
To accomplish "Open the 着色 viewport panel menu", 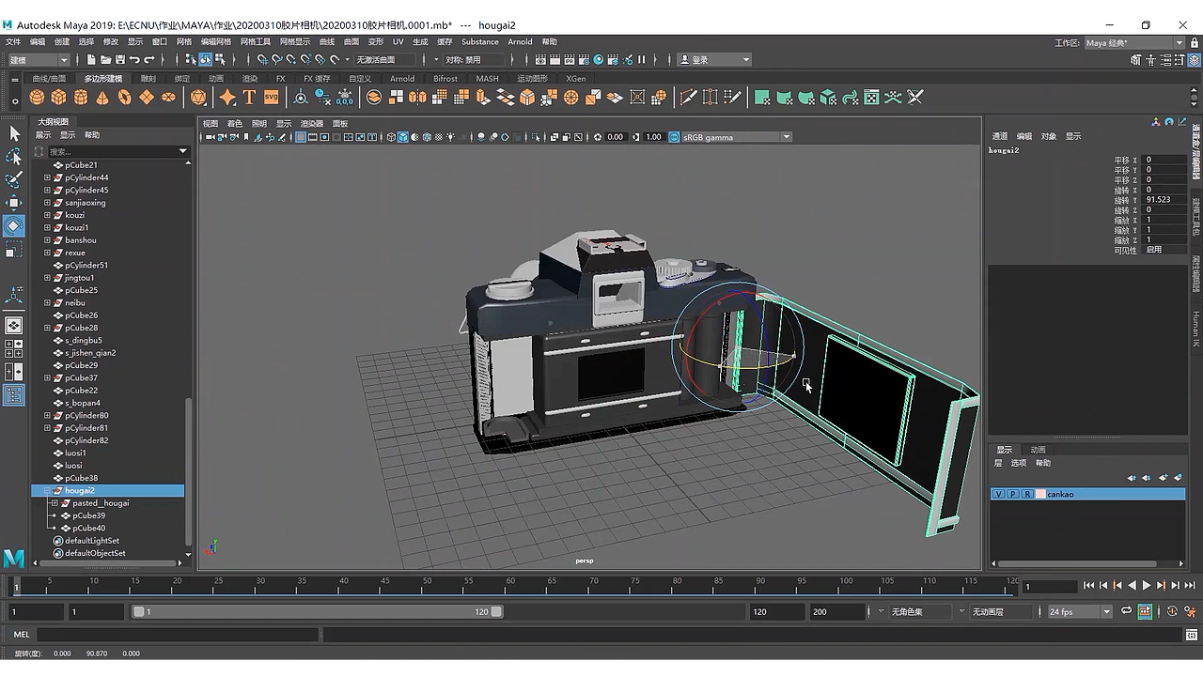I will [x=234, y=123].
